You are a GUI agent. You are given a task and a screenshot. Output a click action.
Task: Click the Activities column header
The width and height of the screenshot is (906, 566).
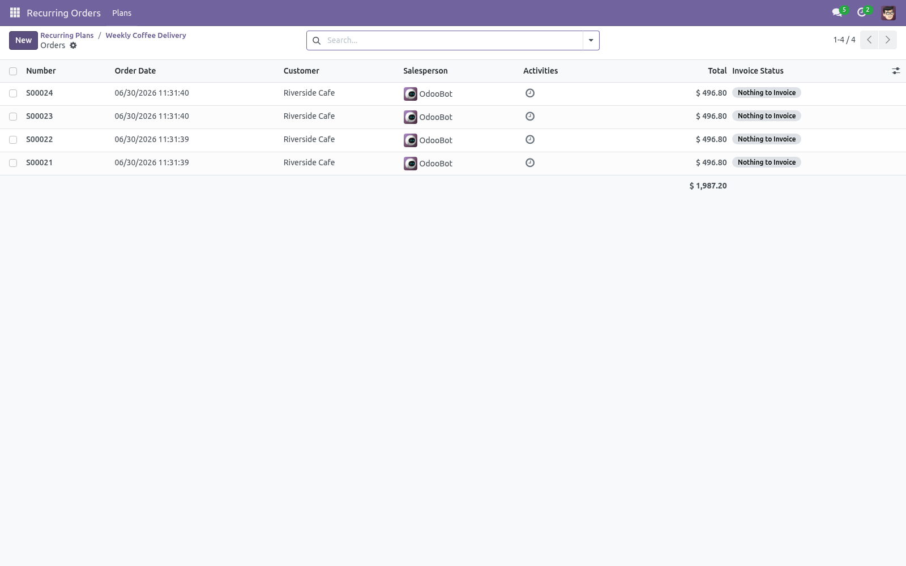pyautogui.click(x=540, y=71)
